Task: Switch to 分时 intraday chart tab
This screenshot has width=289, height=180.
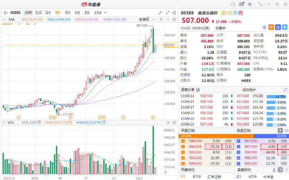Action: coord(29,13)
